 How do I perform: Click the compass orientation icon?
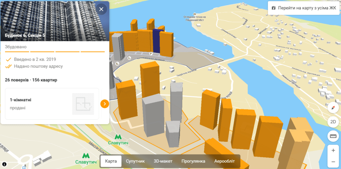click(x=333, y=108)
